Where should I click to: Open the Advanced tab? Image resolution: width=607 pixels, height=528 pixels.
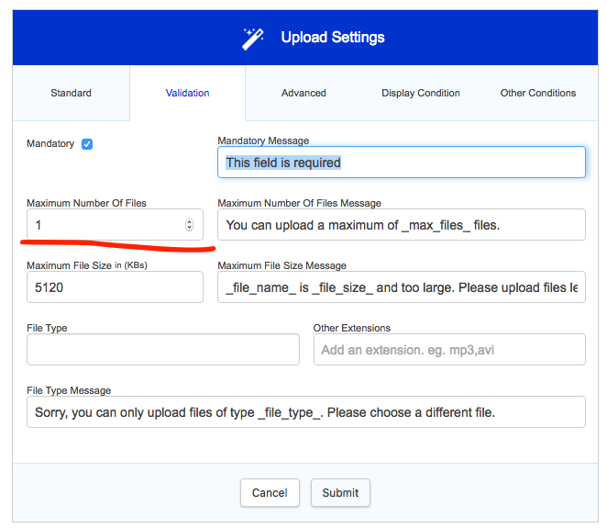coord(303,93)
